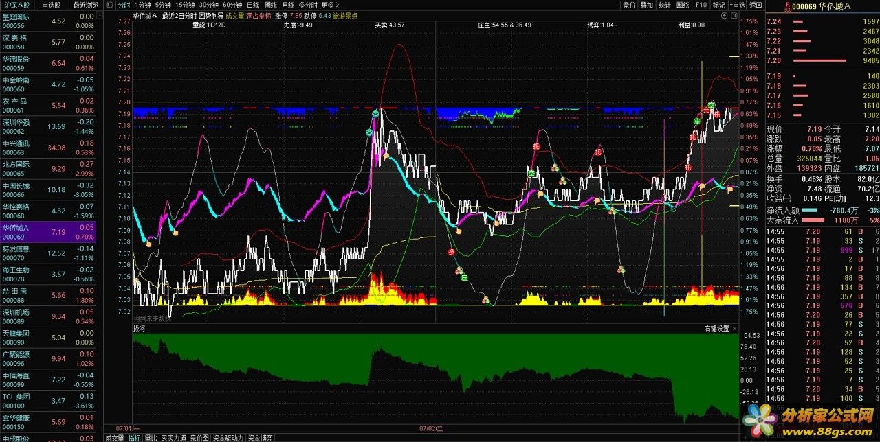This screenshot has width=880, height=442.
Task: Close the 拔河 indicator panel with ×
Action: 735,329
